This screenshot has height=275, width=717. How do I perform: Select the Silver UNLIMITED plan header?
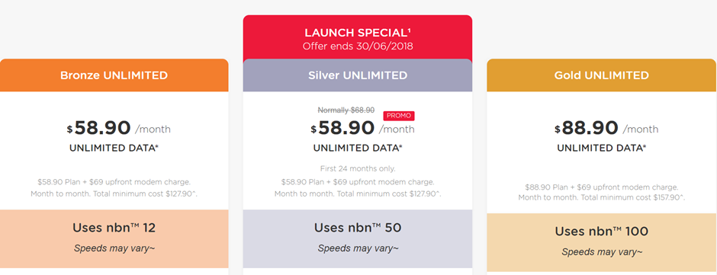(x=358, y=75)
